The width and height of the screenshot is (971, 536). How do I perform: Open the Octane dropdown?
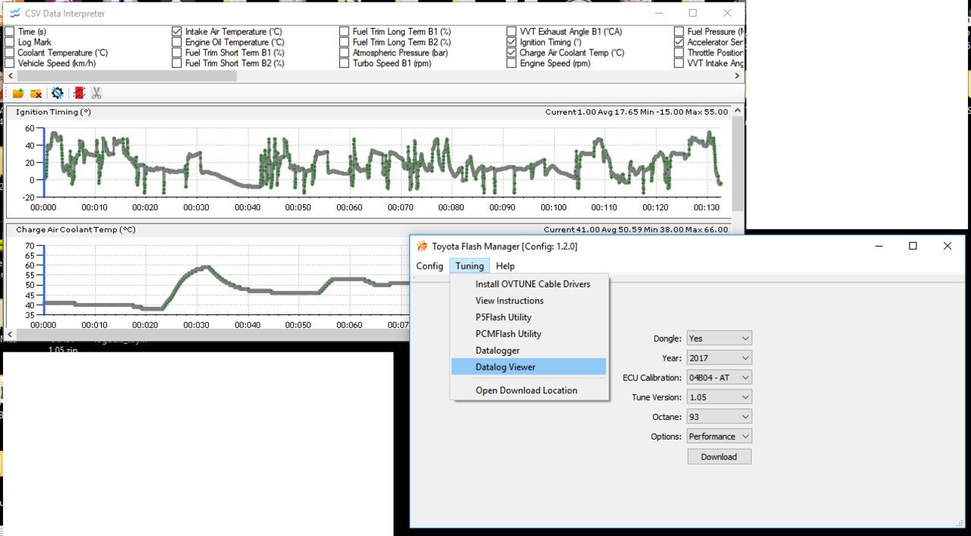pyautogui.click(x=719, y=417)
